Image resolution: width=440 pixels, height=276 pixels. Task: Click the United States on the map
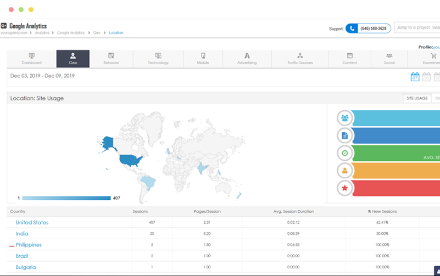tap(130, 160)
